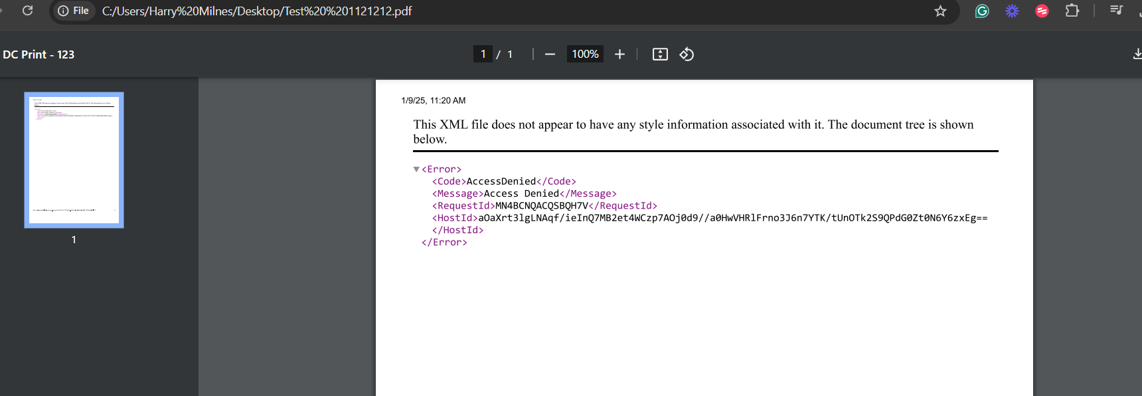Image resolution: width=1142 pixels, height=396 pixels.
Task: Click the red round extension icon
Action: tap(1042, 11)
